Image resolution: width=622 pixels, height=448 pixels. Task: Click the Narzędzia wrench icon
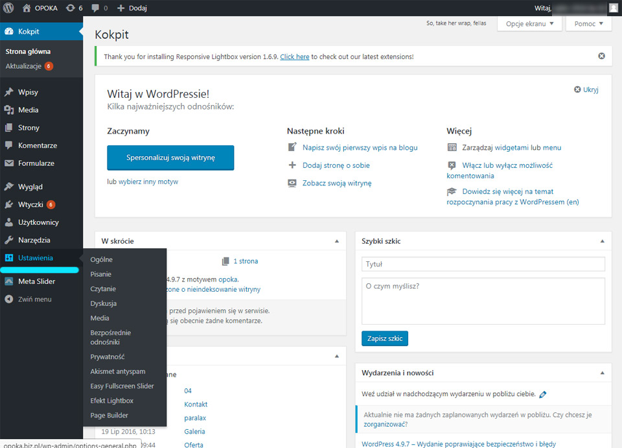(8, 240)
